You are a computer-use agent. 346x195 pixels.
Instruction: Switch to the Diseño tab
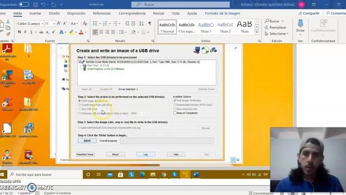tap(54, 13)
